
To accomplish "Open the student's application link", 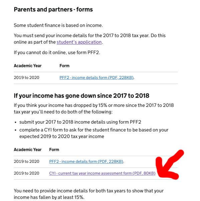I will click(x=79, y=42).
